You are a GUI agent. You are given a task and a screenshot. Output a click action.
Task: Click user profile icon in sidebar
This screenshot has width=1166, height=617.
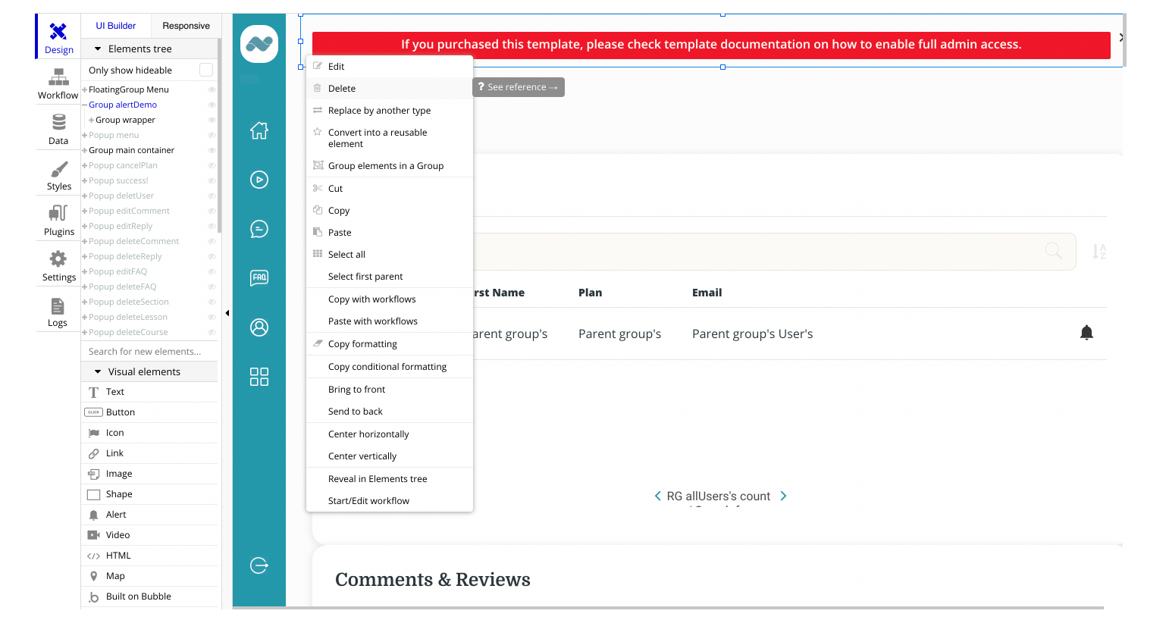pyautogui.click(x=259, y=327)
